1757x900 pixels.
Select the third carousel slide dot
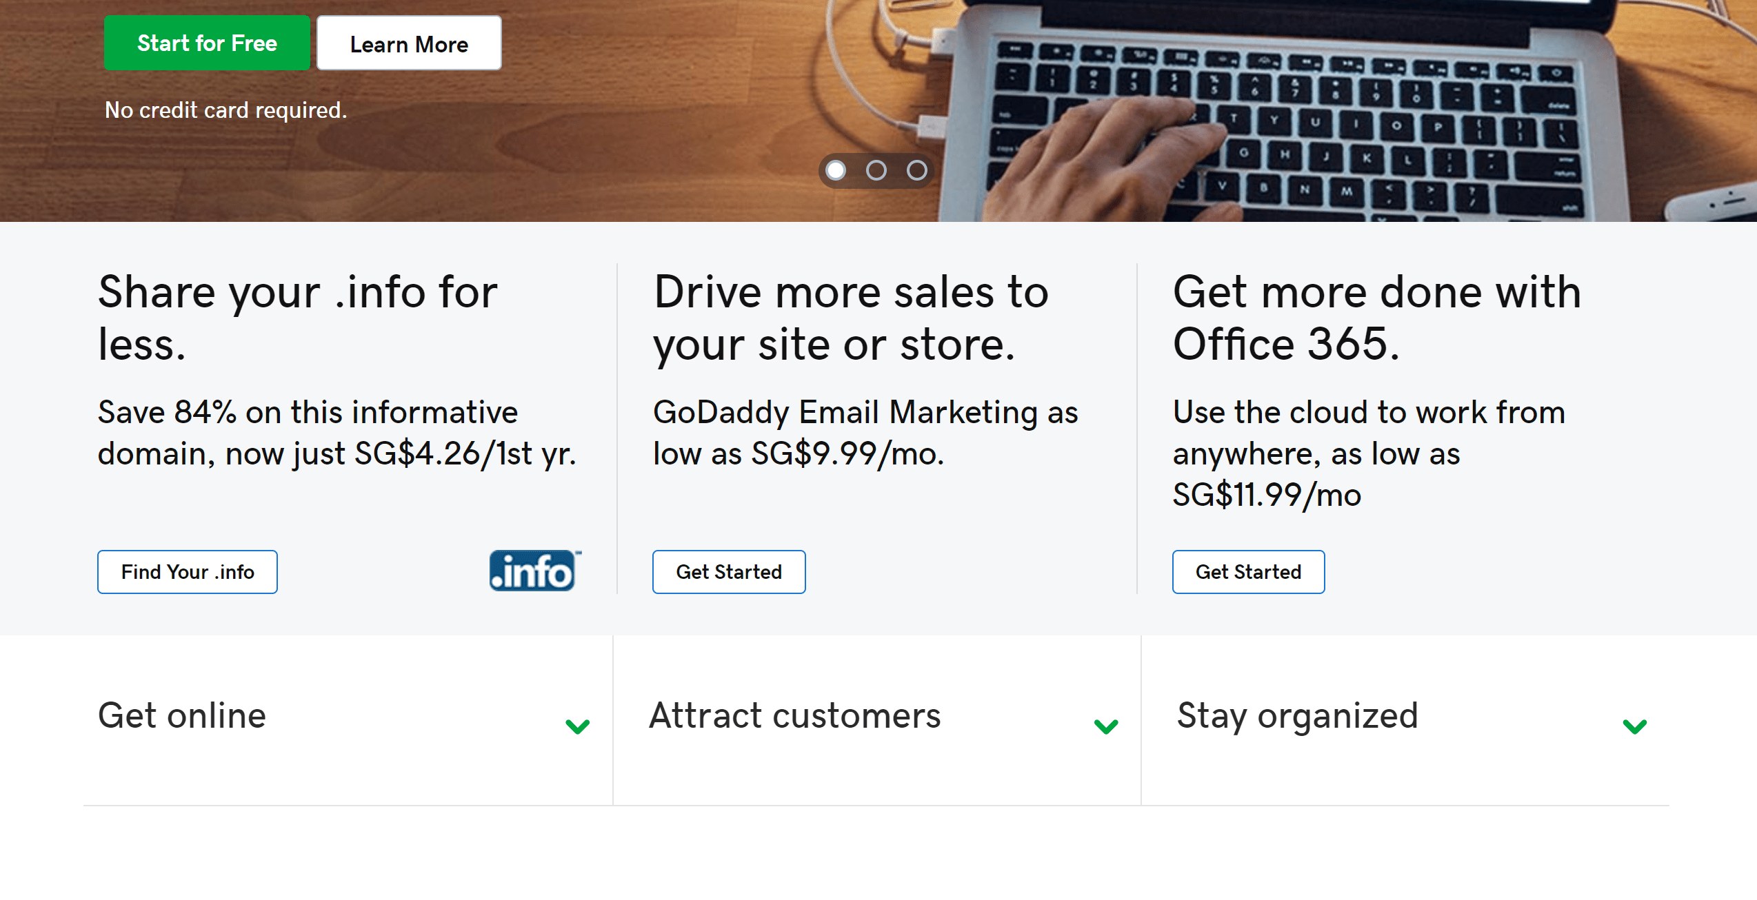pyautogui.click(x=917, y=170)
